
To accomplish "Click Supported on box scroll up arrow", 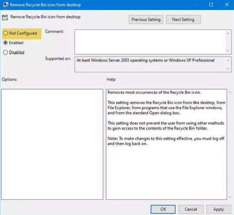I will 228,61.
